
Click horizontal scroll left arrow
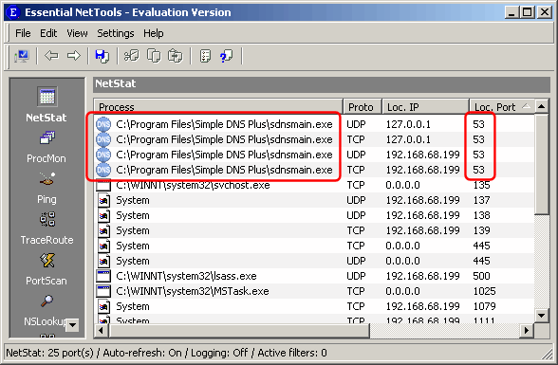pyautogui.click(x=101, y=331)
